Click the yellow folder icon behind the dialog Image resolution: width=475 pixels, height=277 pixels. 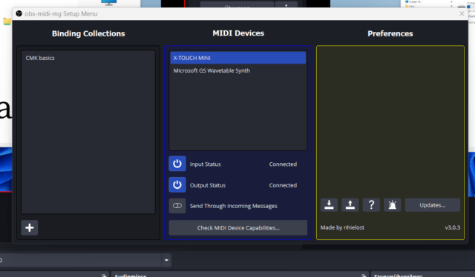tap(7, 21)
